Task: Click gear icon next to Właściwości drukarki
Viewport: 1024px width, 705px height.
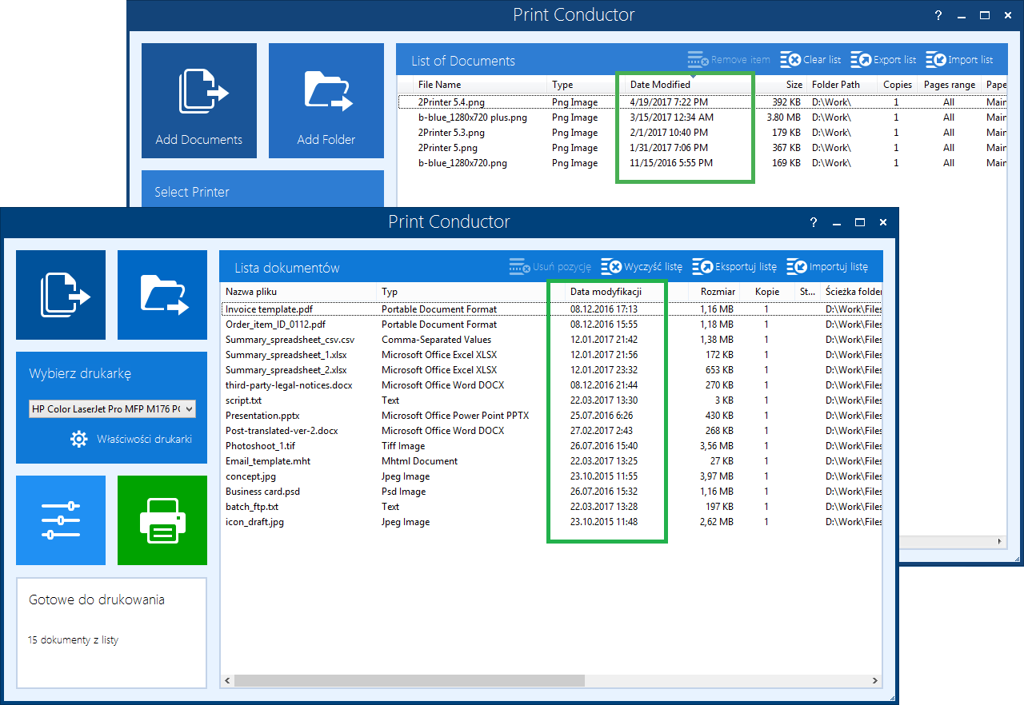Action: click(x=78, y=439)
